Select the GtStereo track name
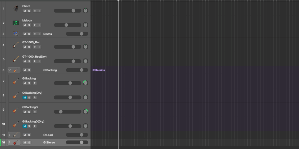 click(49, 142)
